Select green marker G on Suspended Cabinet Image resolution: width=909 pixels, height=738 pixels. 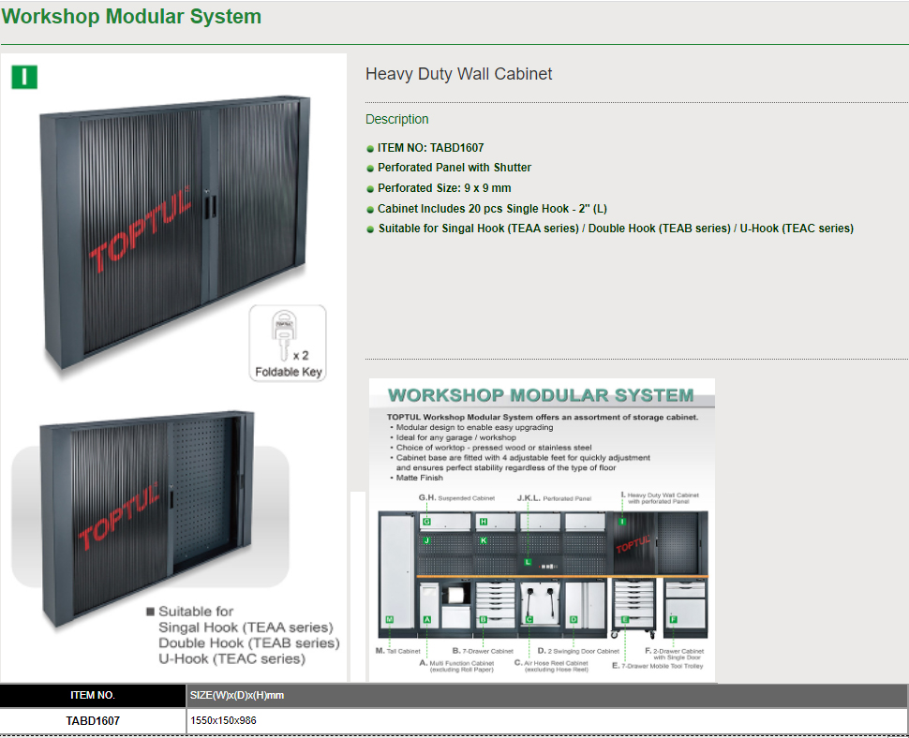pos(426,522)
